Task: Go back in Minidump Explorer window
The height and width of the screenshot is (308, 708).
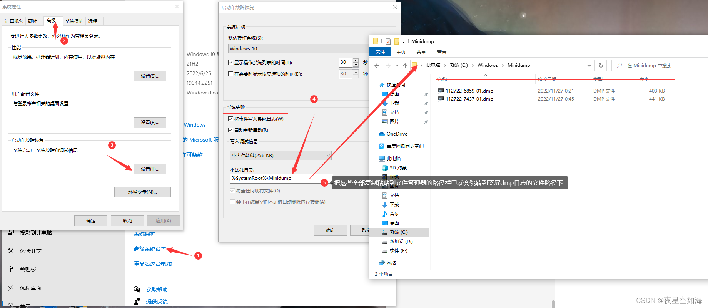Action: 377,66
